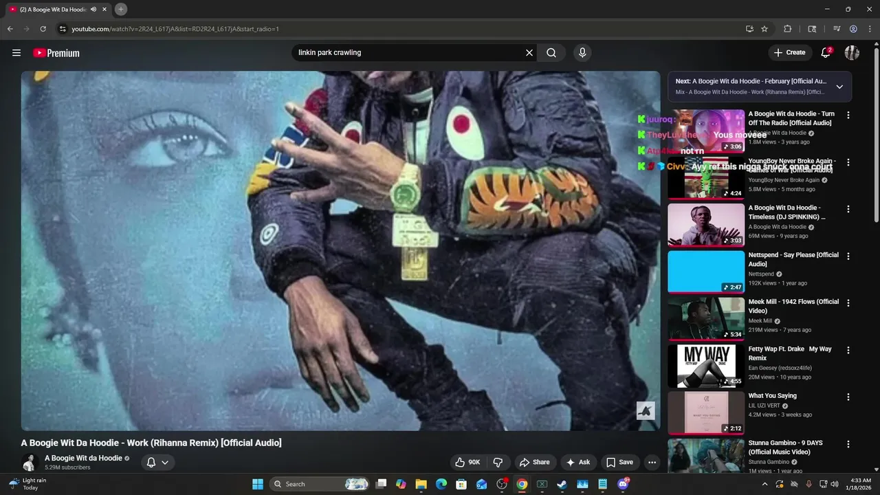Share this video
The image size is (880, 495).
(535, 462)
